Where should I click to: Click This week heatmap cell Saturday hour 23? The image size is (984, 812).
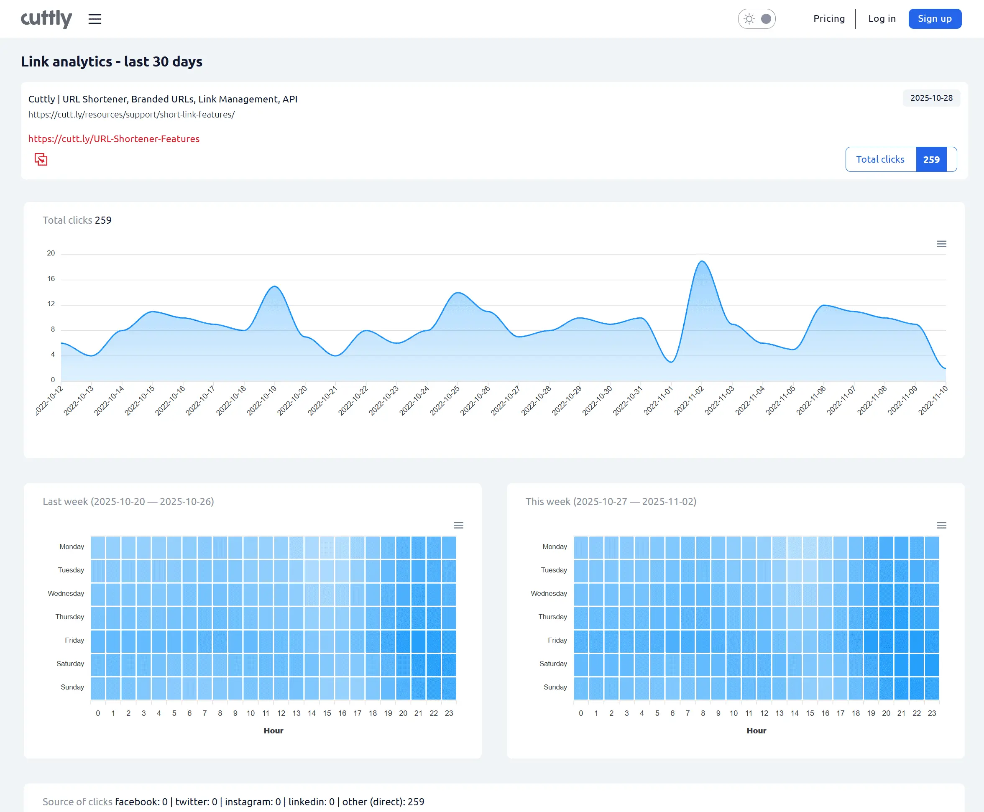pos(932,665)
